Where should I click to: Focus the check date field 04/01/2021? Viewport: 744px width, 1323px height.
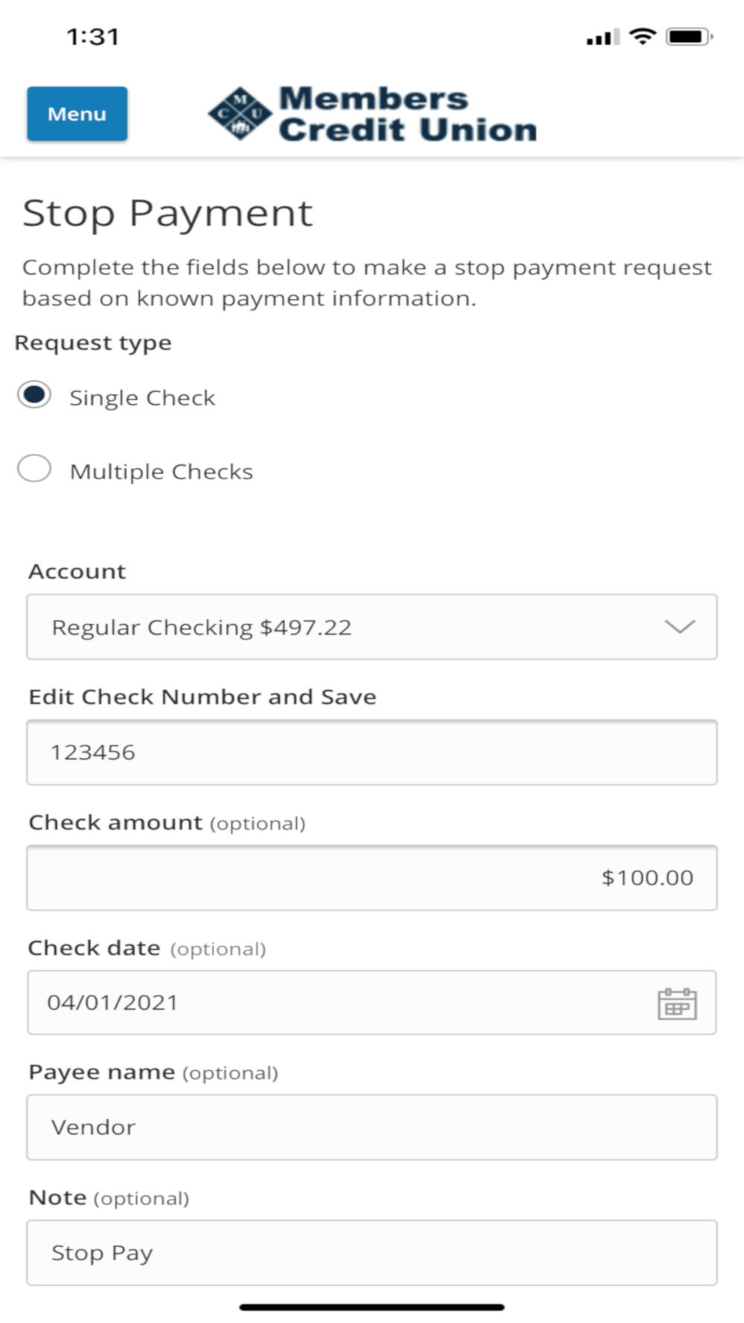coord(372,1002)
